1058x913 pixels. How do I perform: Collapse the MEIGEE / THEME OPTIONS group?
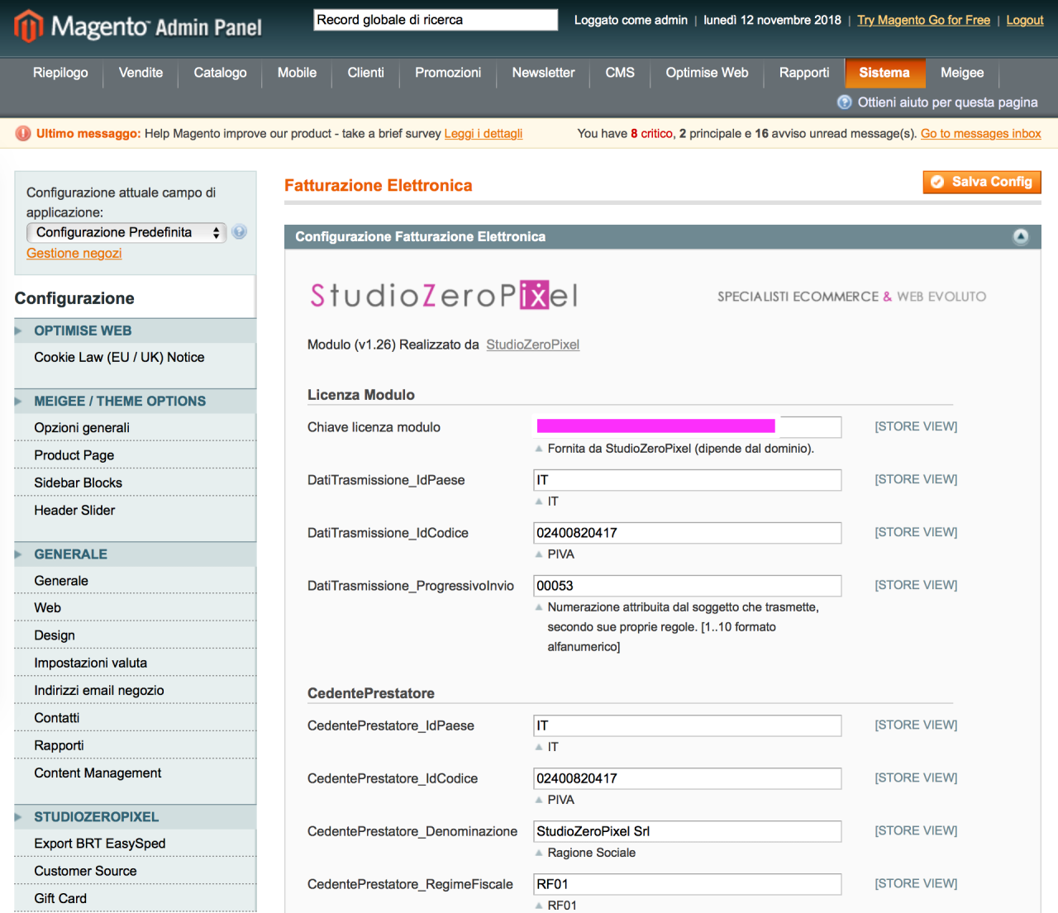135,401
